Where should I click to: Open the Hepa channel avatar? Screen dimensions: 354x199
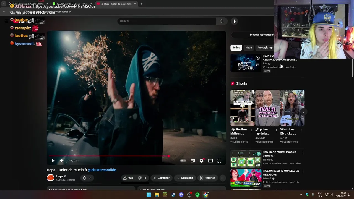point(50,178)
